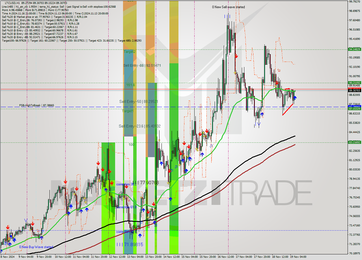Select the 'correction 38.2' label
This screenshot has width=362, height=260.
[126, 184]
